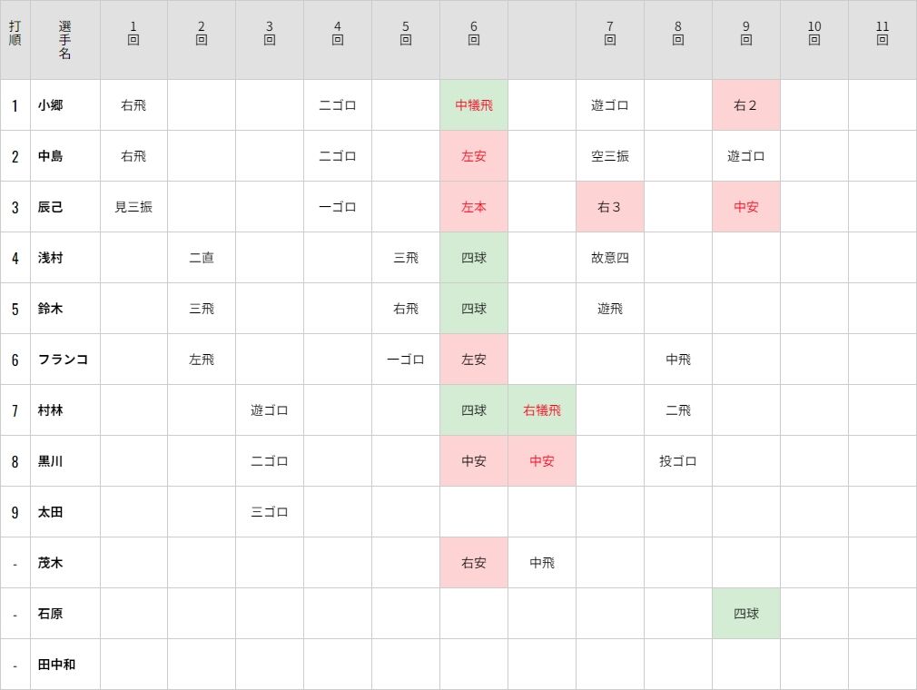Click 太田's 三ゴロ cell
The height and width of the screenshot is (690, 917).
[x=269, y=512]
